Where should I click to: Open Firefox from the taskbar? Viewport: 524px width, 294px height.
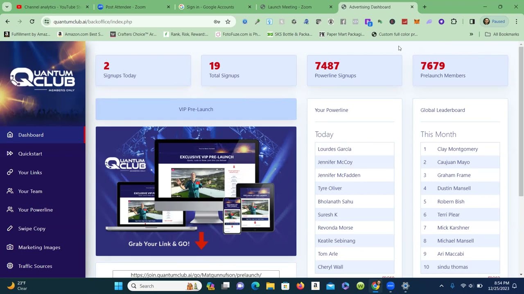pos(300,286)
